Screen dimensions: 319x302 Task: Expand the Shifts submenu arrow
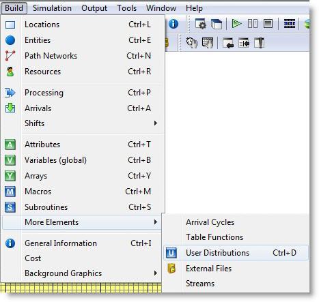[156, 123]
